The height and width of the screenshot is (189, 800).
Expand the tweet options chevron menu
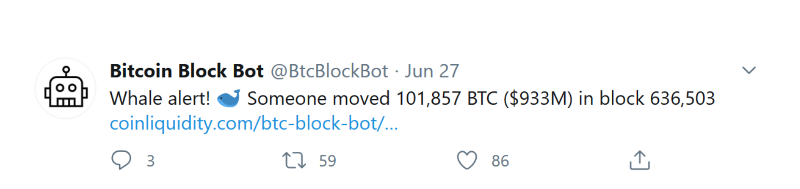click(749, 70)
